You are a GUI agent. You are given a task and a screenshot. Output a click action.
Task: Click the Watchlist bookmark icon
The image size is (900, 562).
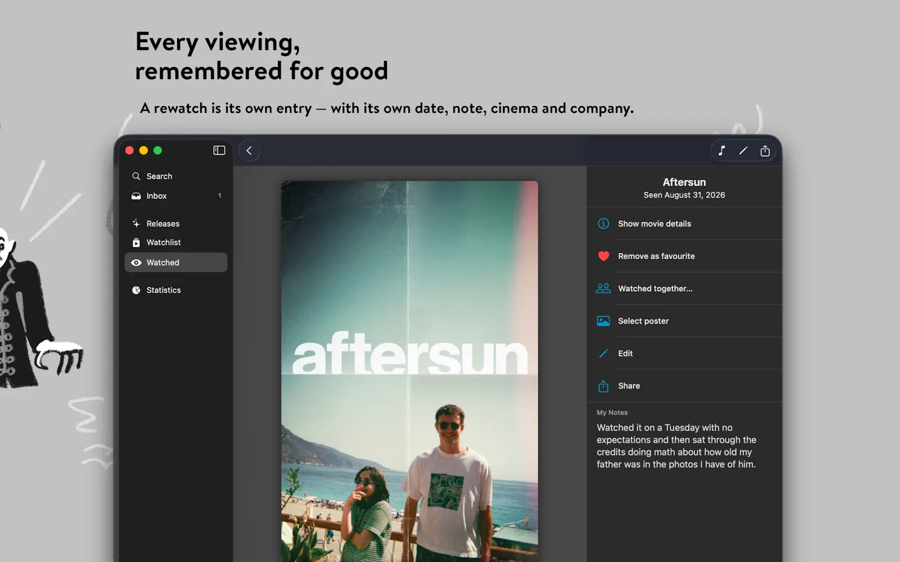(136, 243)
